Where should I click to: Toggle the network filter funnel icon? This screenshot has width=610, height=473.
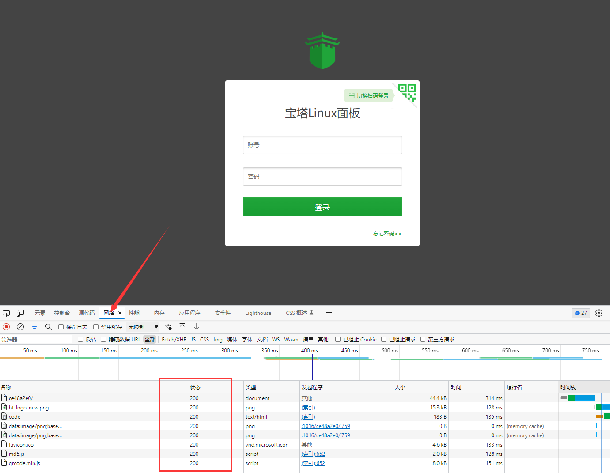pyautogui.click(x=34, y=327)
